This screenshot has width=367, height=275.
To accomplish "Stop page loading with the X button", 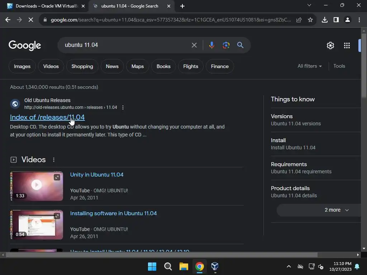I will [31, 20].
